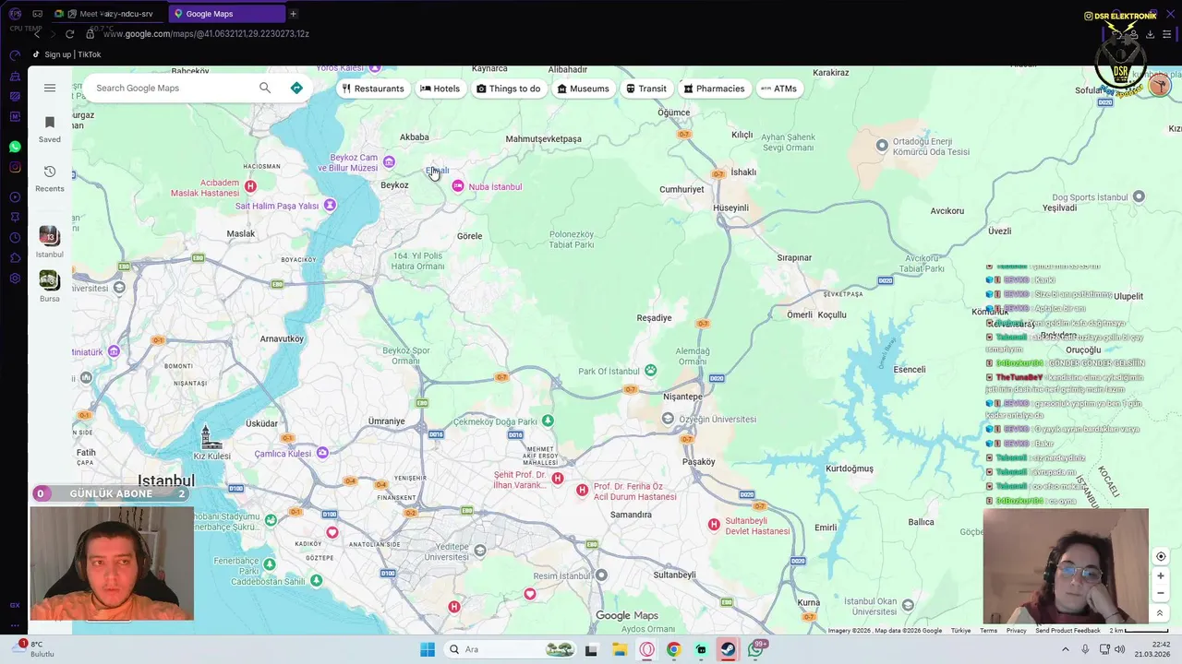Show my location on the map
Screen dimensions: 1182x664
[x=1161, y=556]
